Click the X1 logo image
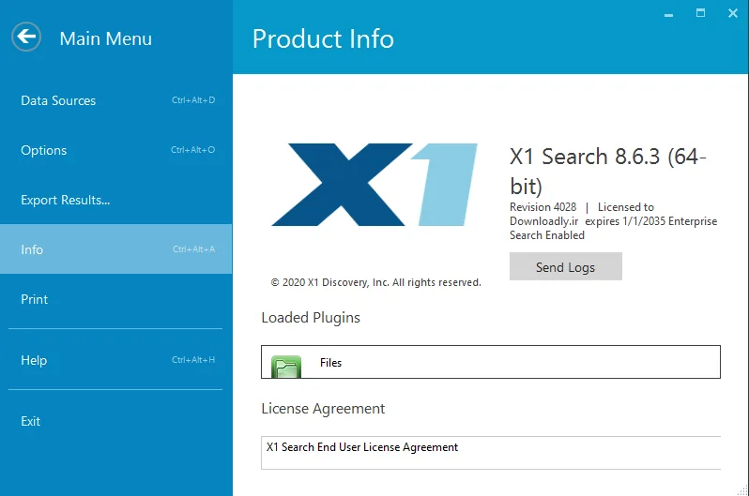Viewport: 749px width, 496px height. pyautogui.click(x=374, y=185)
